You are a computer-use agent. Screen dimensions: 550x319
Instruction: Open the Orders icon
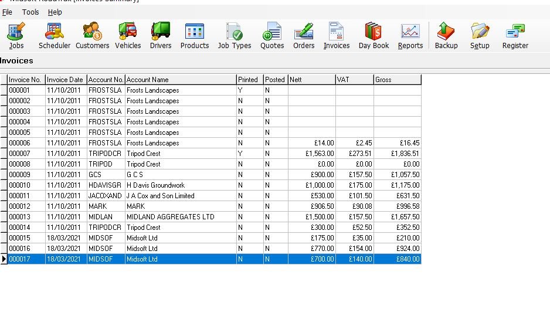point(304,35)
